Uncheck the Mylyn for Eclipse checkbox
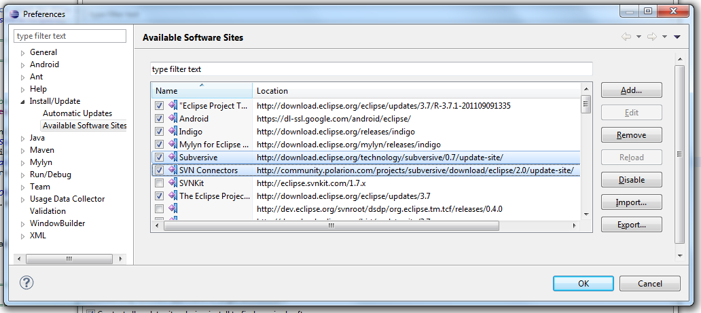Viewport: 701px width, 313px height. (x=159, y=145)
